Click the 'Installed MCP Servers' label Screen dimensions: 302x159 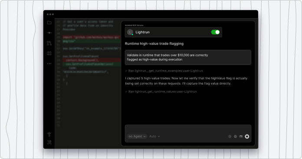pos(134,25)
